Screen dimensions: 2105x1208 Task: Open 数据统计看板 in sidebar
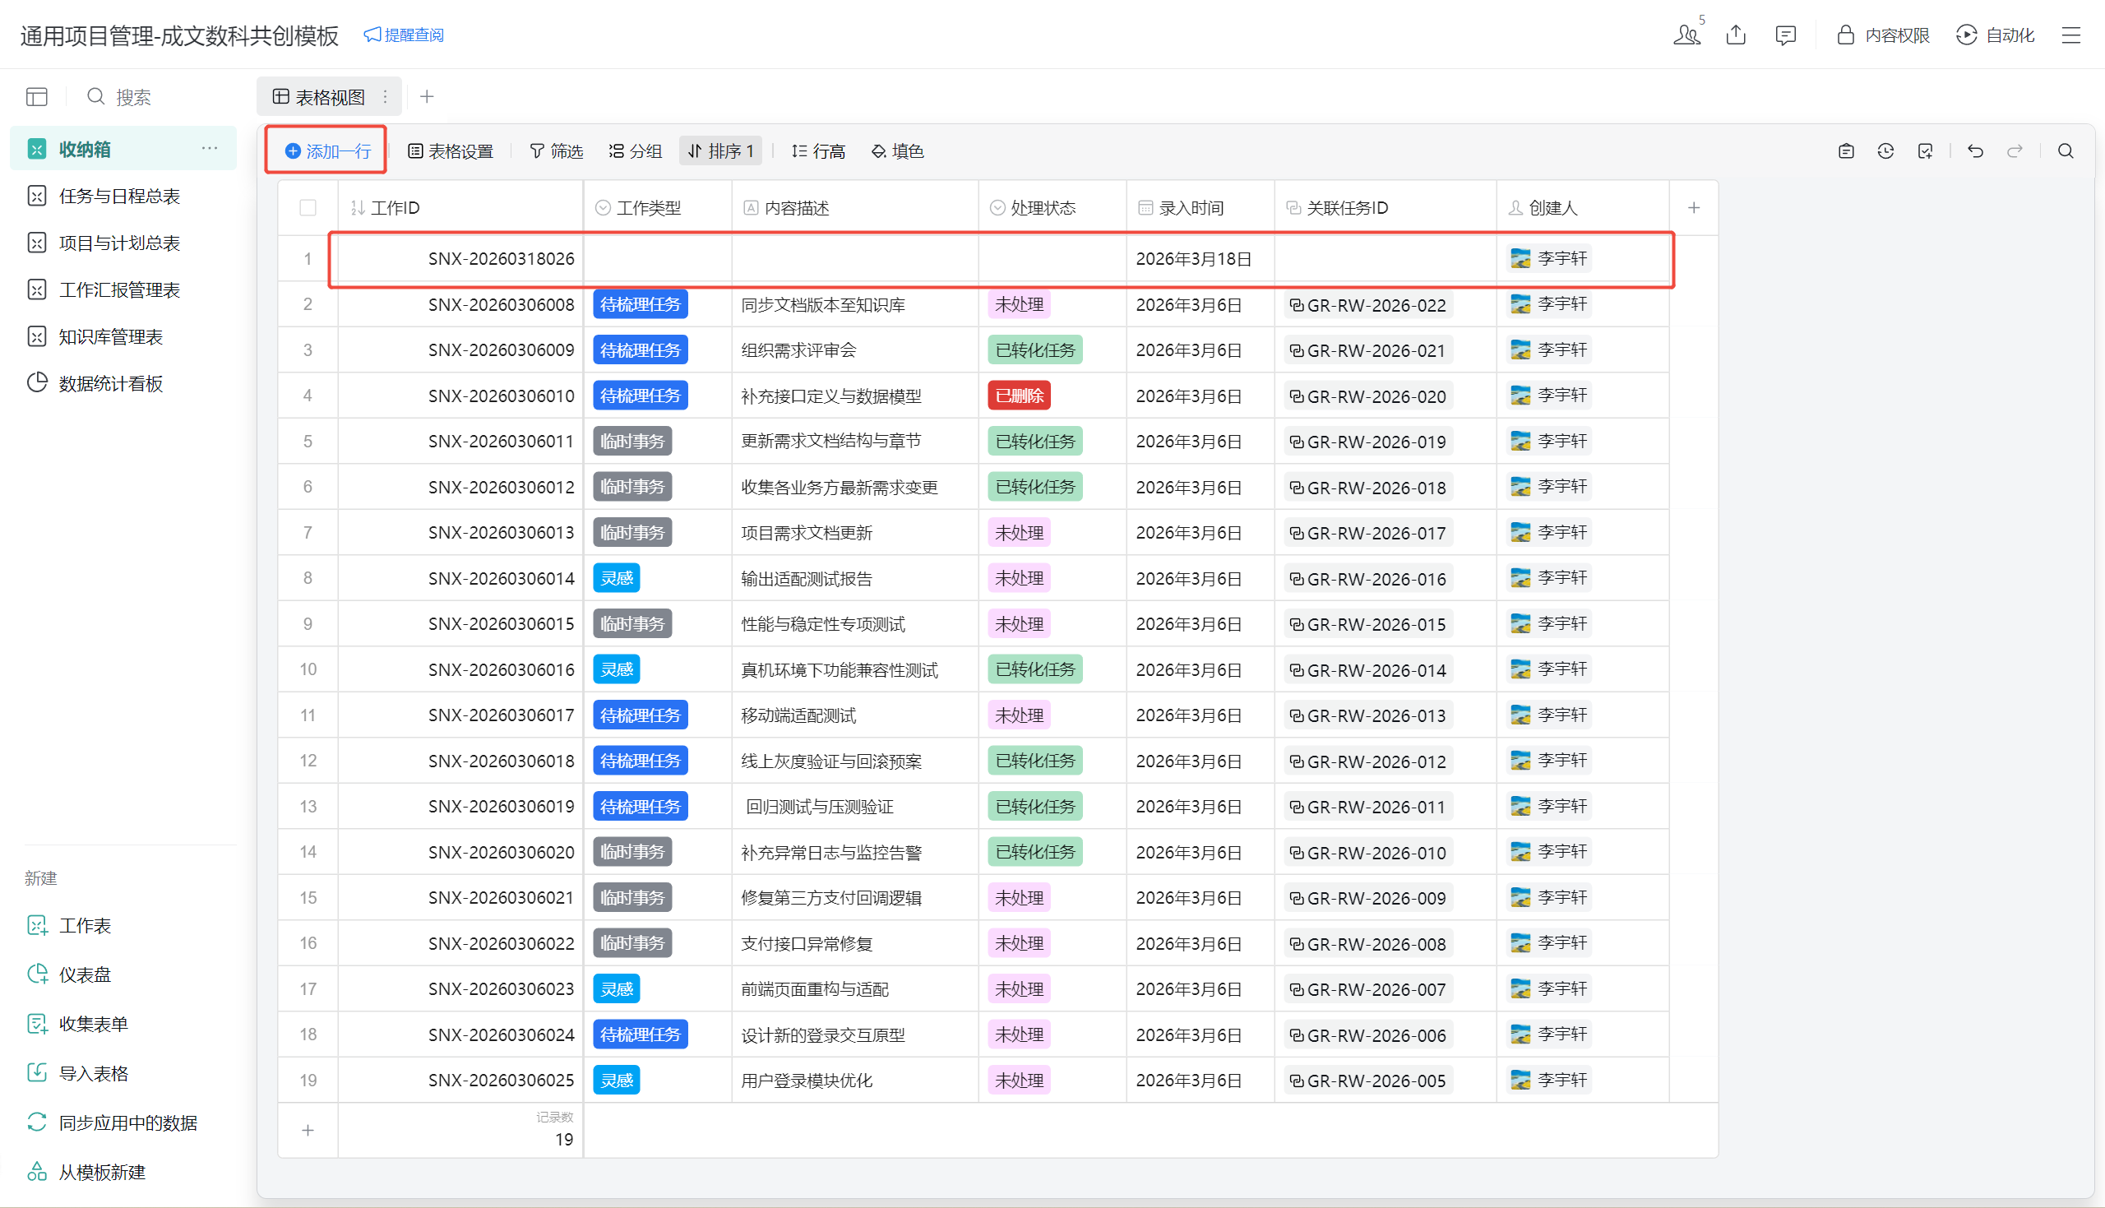110,383
